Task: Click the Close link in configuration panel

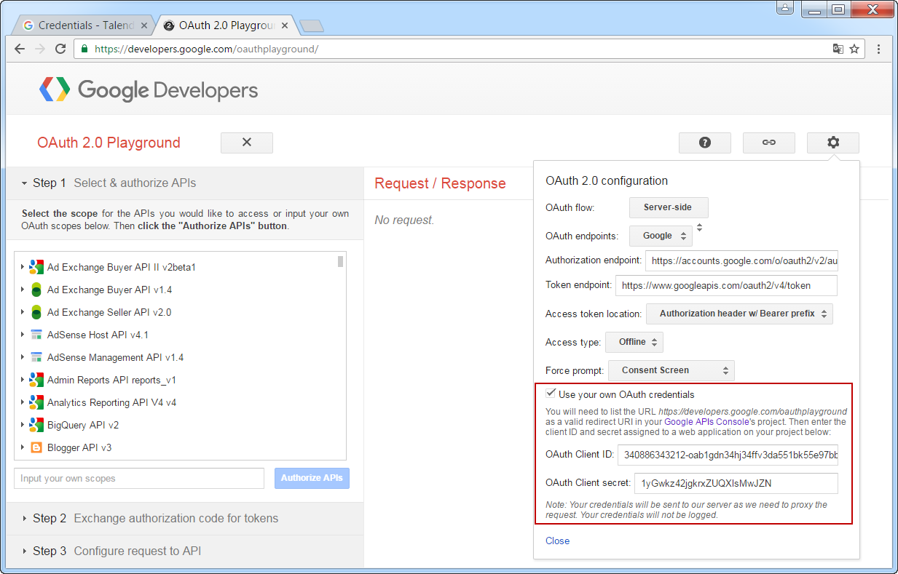Action: (557, 541)
